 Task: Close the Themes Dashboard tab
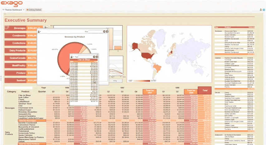(x=24, y=10)
